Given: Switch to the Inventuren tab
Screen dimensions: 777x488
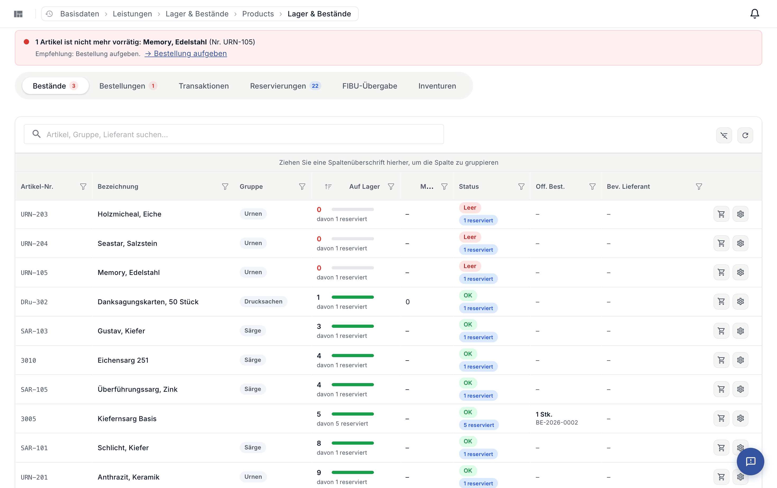Looking at the screenshot, I should (x=437, y=86).
